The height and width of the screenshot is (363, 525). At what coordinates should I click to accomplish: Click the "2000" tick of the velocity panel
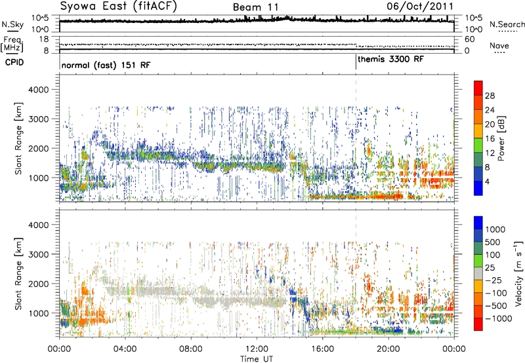(40, 284)
